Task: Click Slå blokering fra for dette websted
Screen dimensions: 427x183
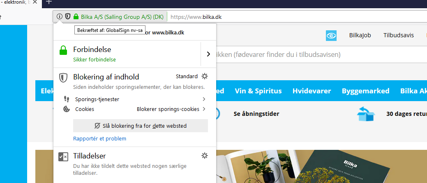Action: click(x=141, y=126)
